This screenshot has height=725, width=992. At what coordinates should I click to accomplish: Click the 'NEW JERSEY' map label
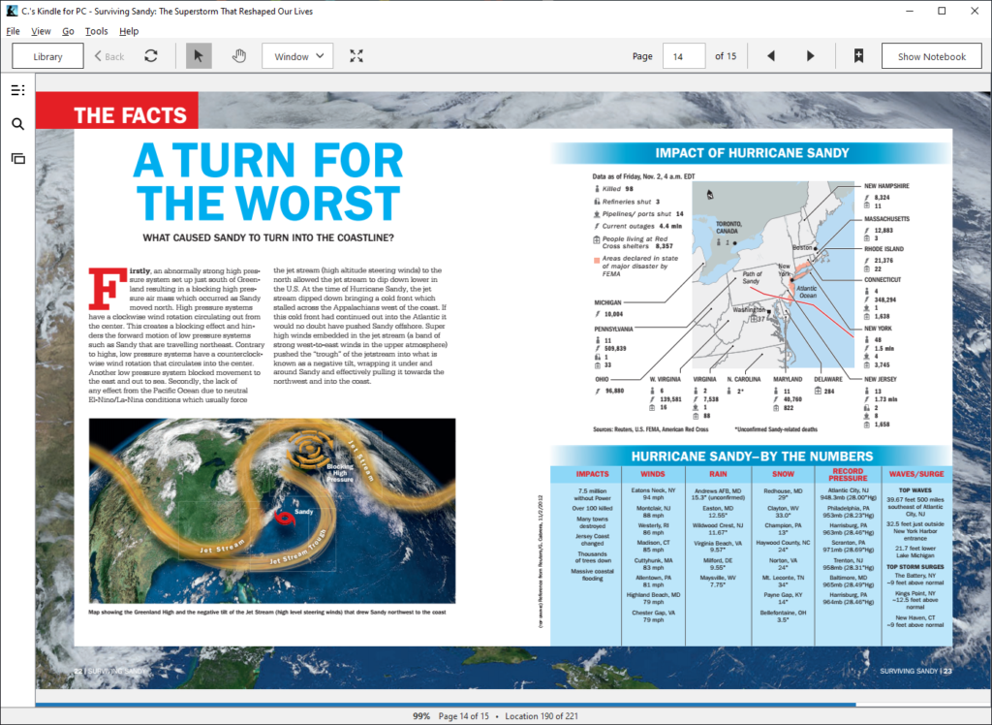880,379
